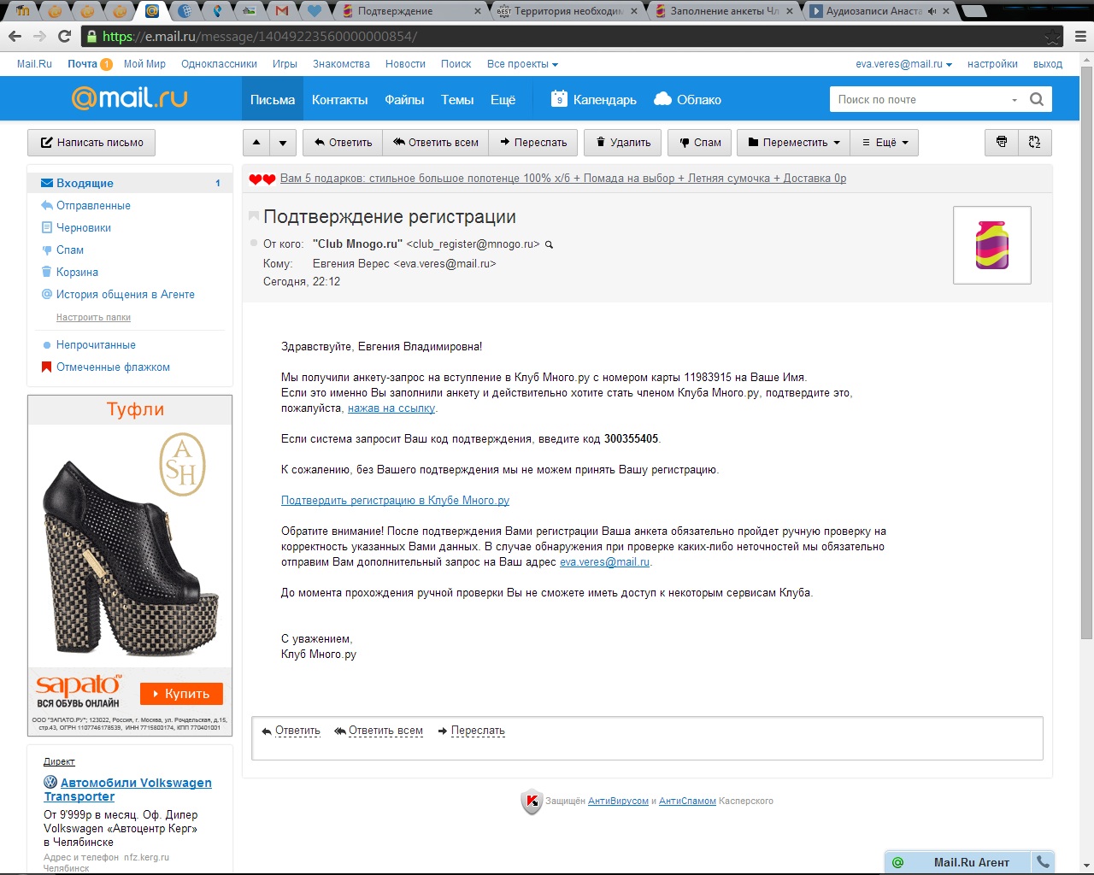The height and width of the screenshot is (875, 1094).
Task: Click the Kaspersky shield icon
Action: coord(532,802)
